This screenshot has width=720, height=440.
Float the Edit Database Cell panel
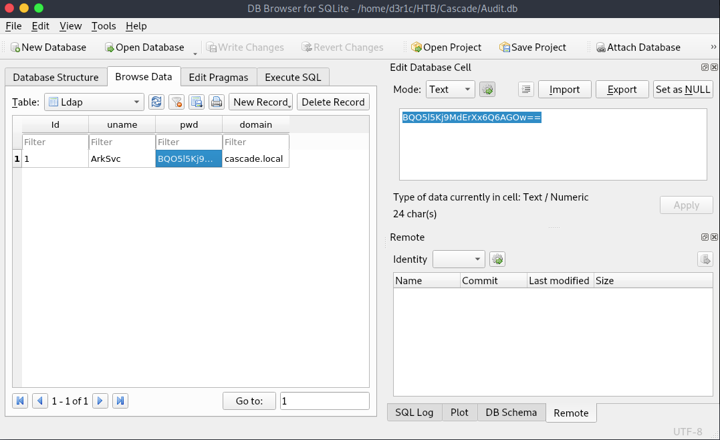pyautogui.click(x=705, y=67)
